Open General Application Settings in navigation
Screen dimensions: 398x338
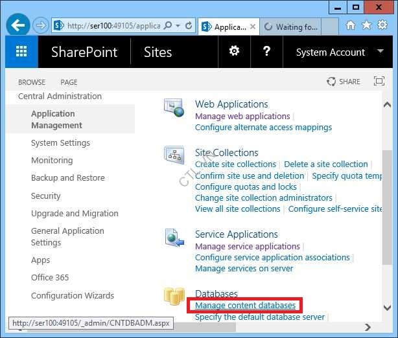coord(68,236)
